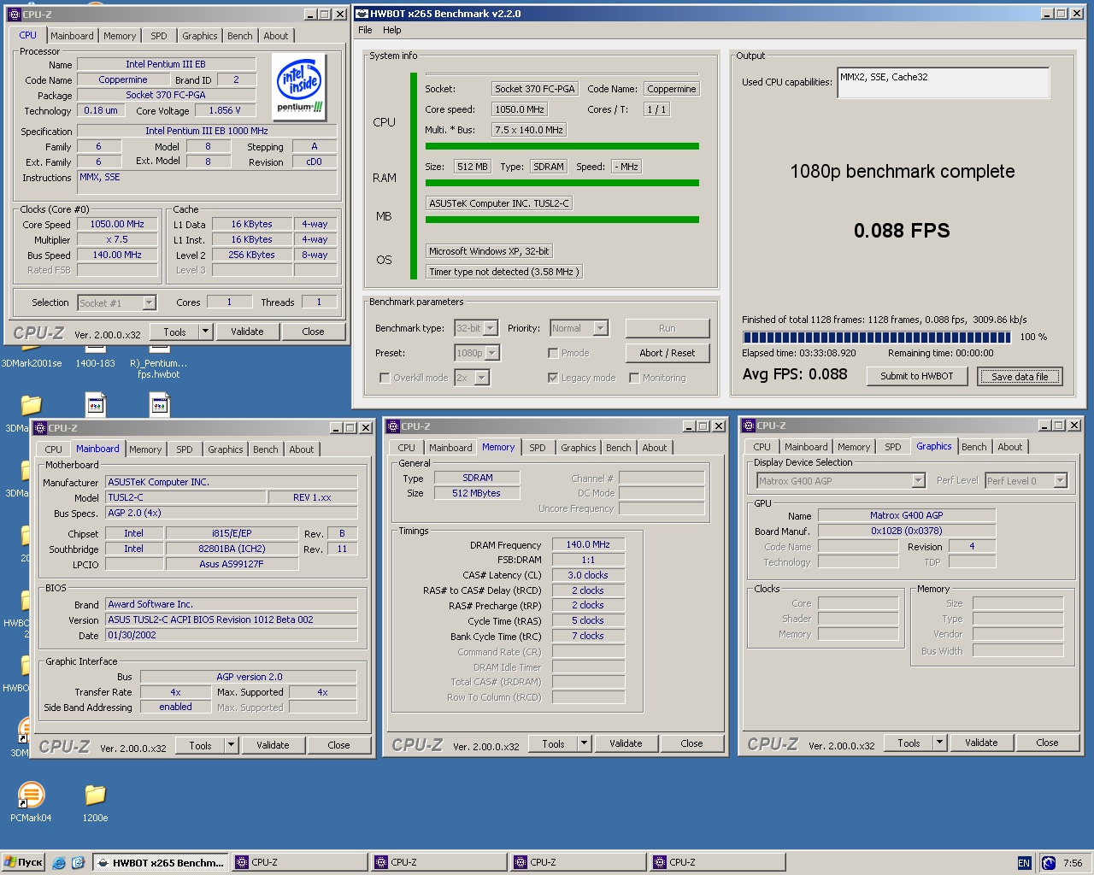This screenshot has width=1094, height=875.
Task: Open the Start menu (Пуск)
Action: 24,862
